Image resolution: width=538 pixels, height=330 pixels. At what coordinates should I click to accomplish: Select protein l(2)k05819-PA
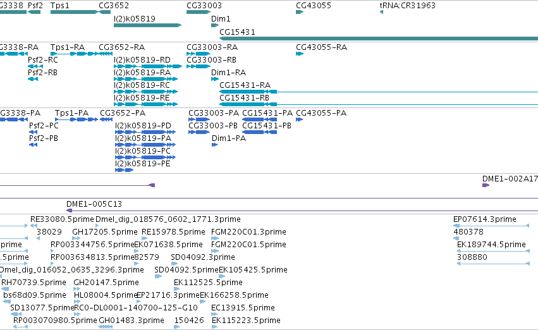(x=145, y=145)
